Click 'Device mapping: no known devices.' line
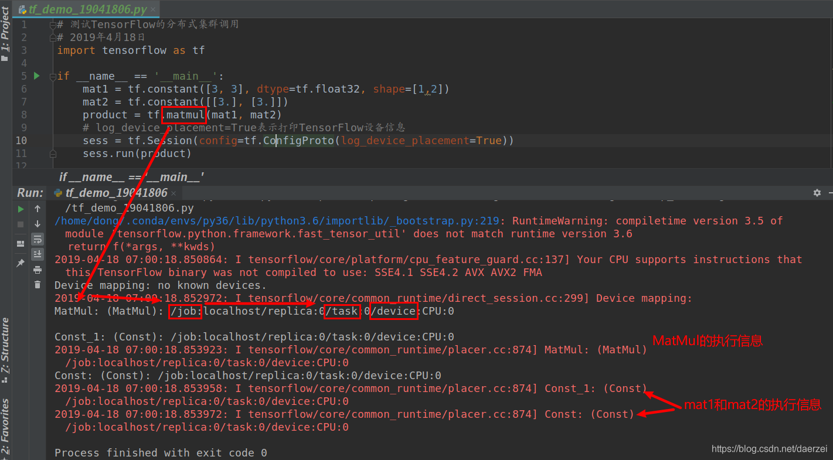The image size is (833, 460). point(160,285)
